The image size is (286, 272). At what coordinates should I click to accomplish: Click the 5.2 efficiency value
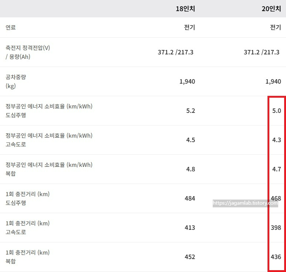coord(191,111)
